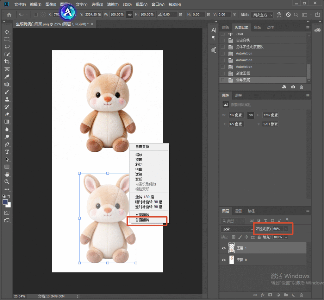Open the blend mode 正常 dropdown
Image resolution: width=324 pixels, height=300 pixels.
pos(237,229)
